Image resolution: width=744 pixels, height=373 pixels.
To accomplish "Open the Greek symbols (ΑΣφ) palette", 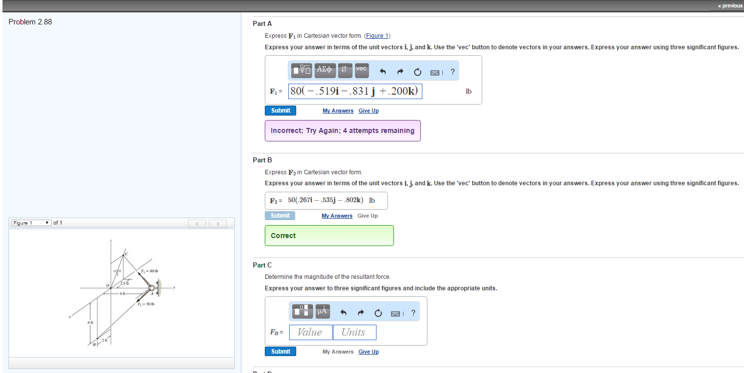I will [325, 70].
